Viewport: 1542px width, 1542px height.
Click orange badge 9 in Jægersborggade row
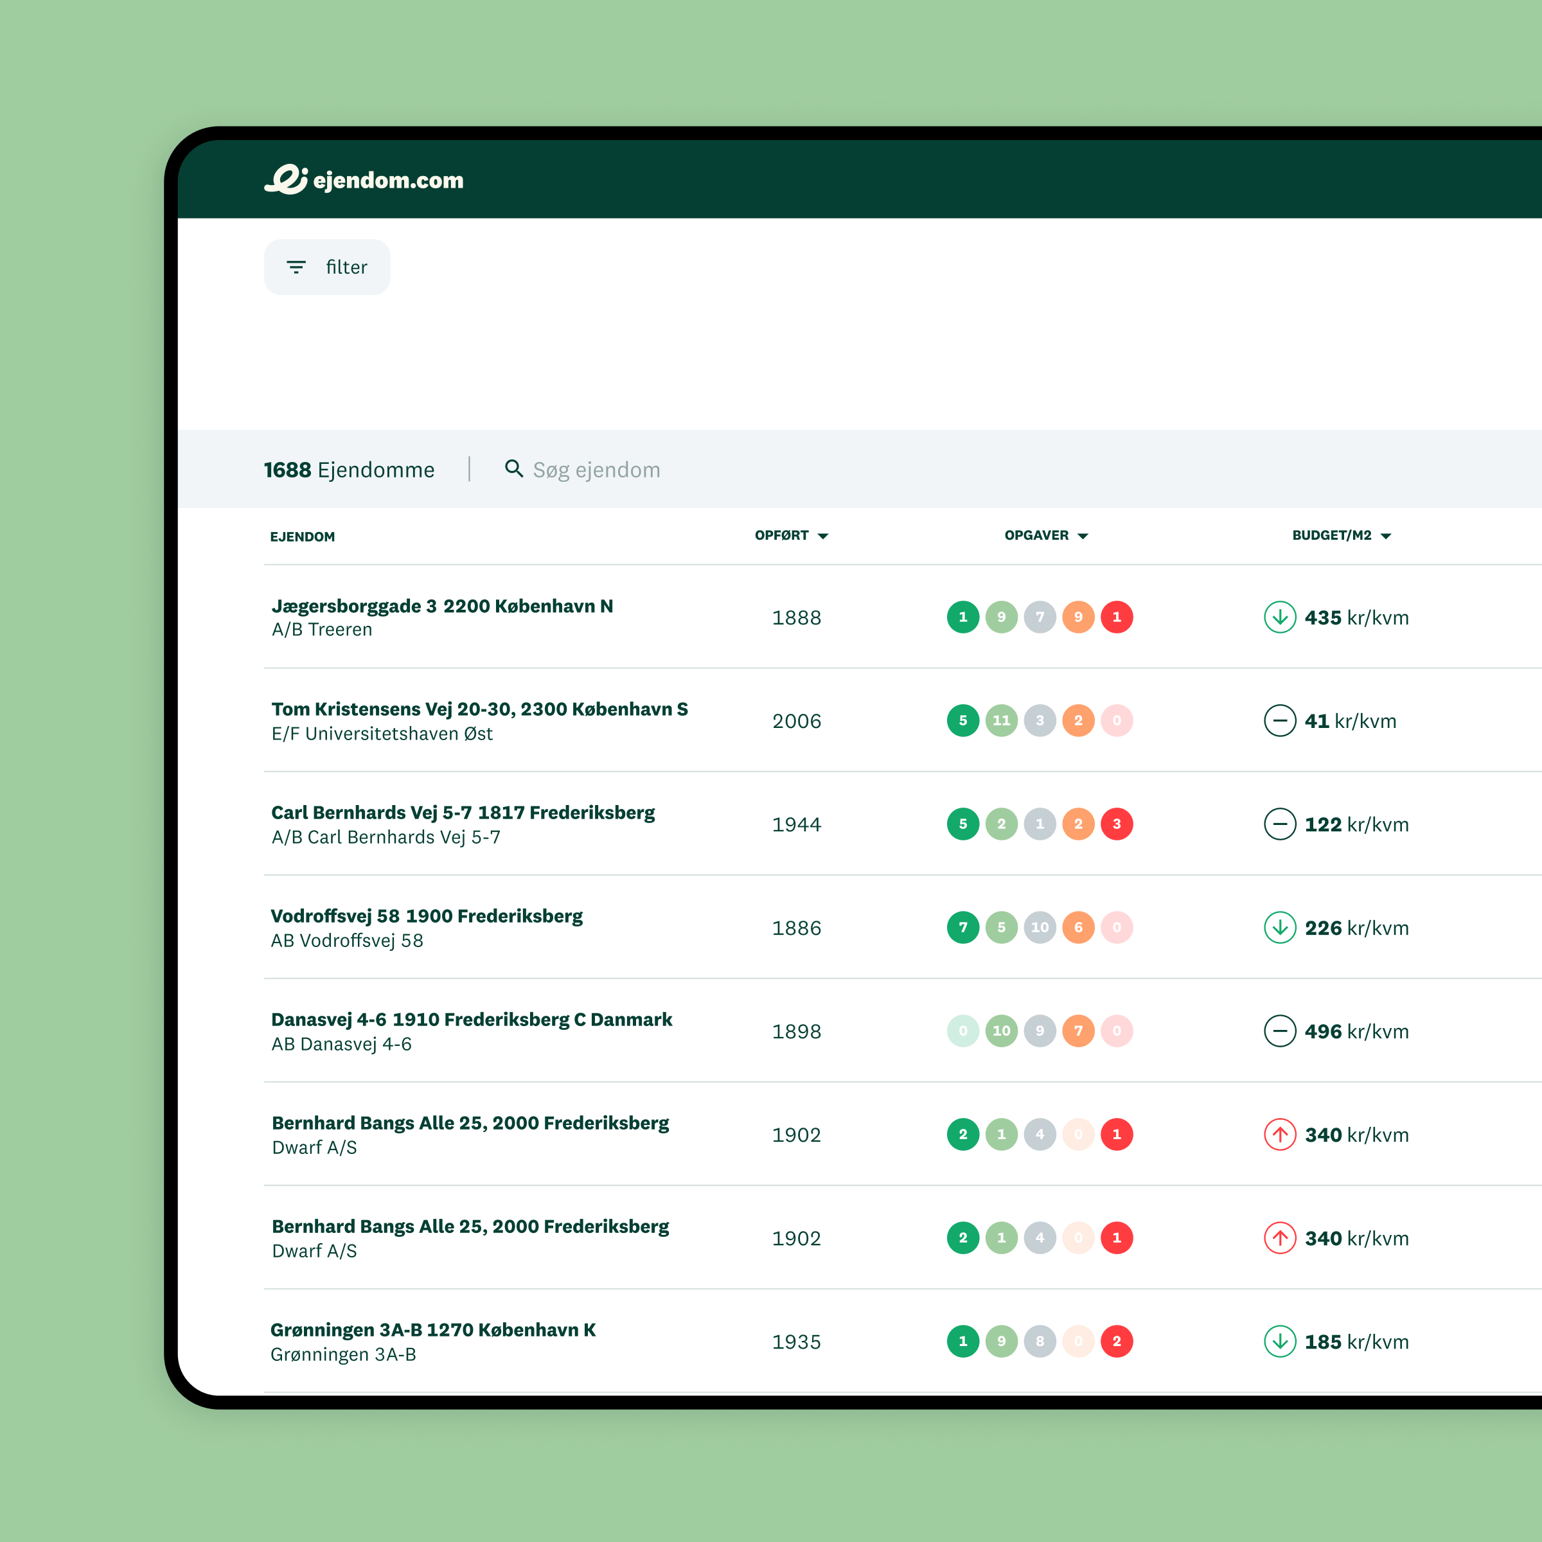tap(1078, 617)
